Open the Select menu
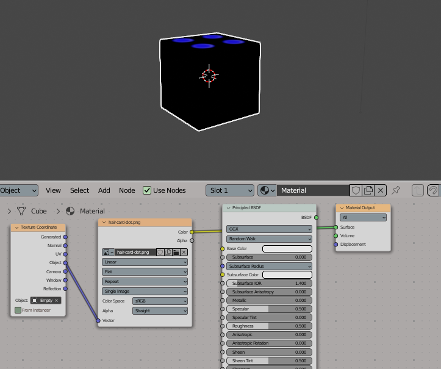The image size is (441, 369). click(x=79, y=190)
